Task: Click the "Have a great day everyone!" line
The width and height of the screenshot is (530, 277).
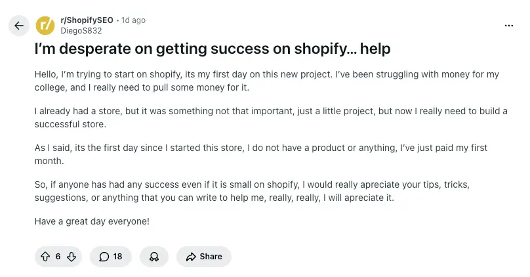Action: (x=92, y=221)
